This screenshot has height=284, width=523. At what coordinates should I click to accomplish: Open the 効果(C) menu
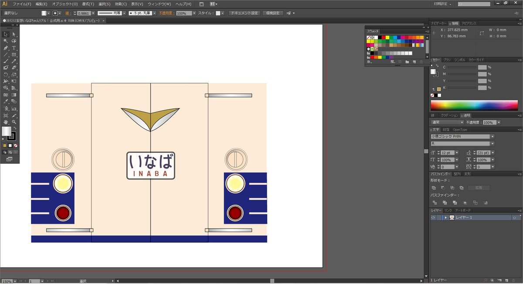(121, 4)
